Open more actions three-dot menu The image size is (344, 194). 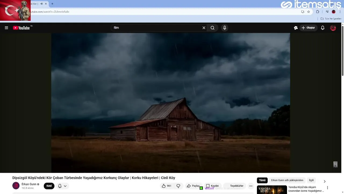point(251,186)
